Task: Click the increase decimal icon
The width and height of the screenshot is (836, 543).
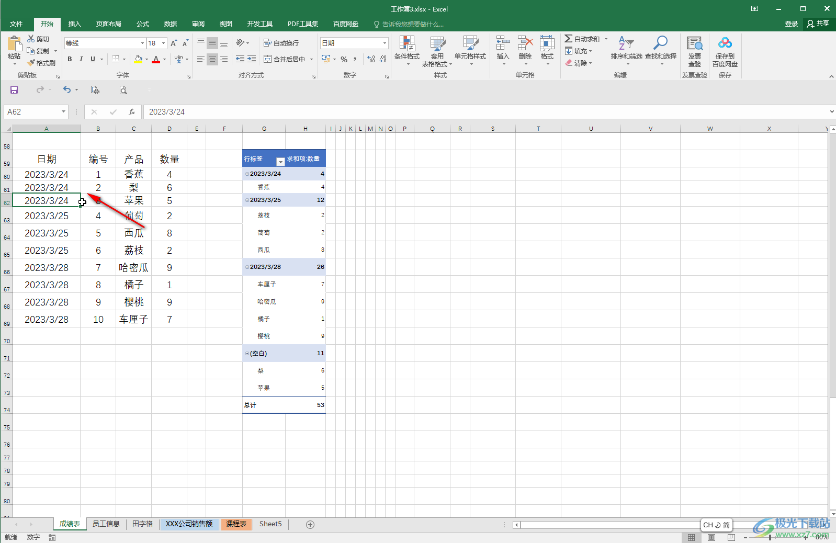Action: [371, 59]
